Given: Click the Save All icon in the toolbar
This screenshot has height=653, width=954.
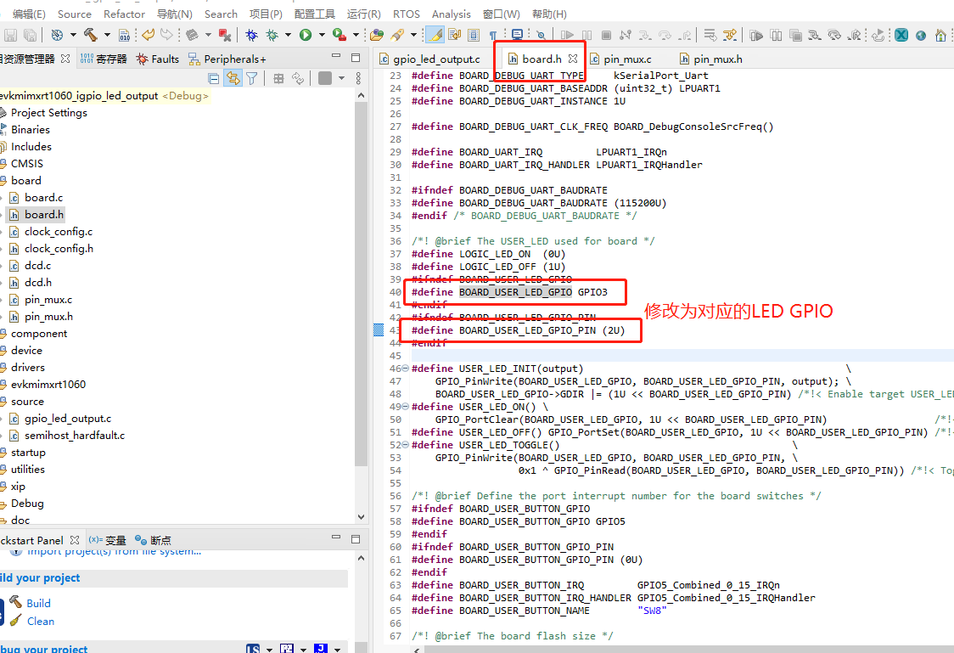Looking at the screenshot, I should [x=30, y=36].
